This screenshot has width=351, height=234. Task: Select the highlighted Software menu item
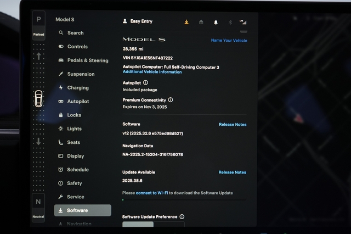pyautogui.click(x=83, y=210)
